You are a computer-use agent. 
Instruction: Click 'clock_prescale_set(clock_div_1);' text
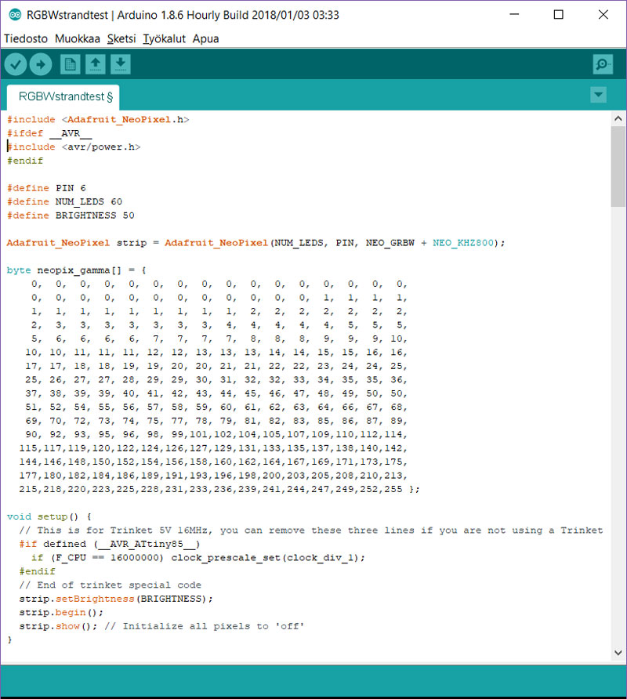(268, 558)
